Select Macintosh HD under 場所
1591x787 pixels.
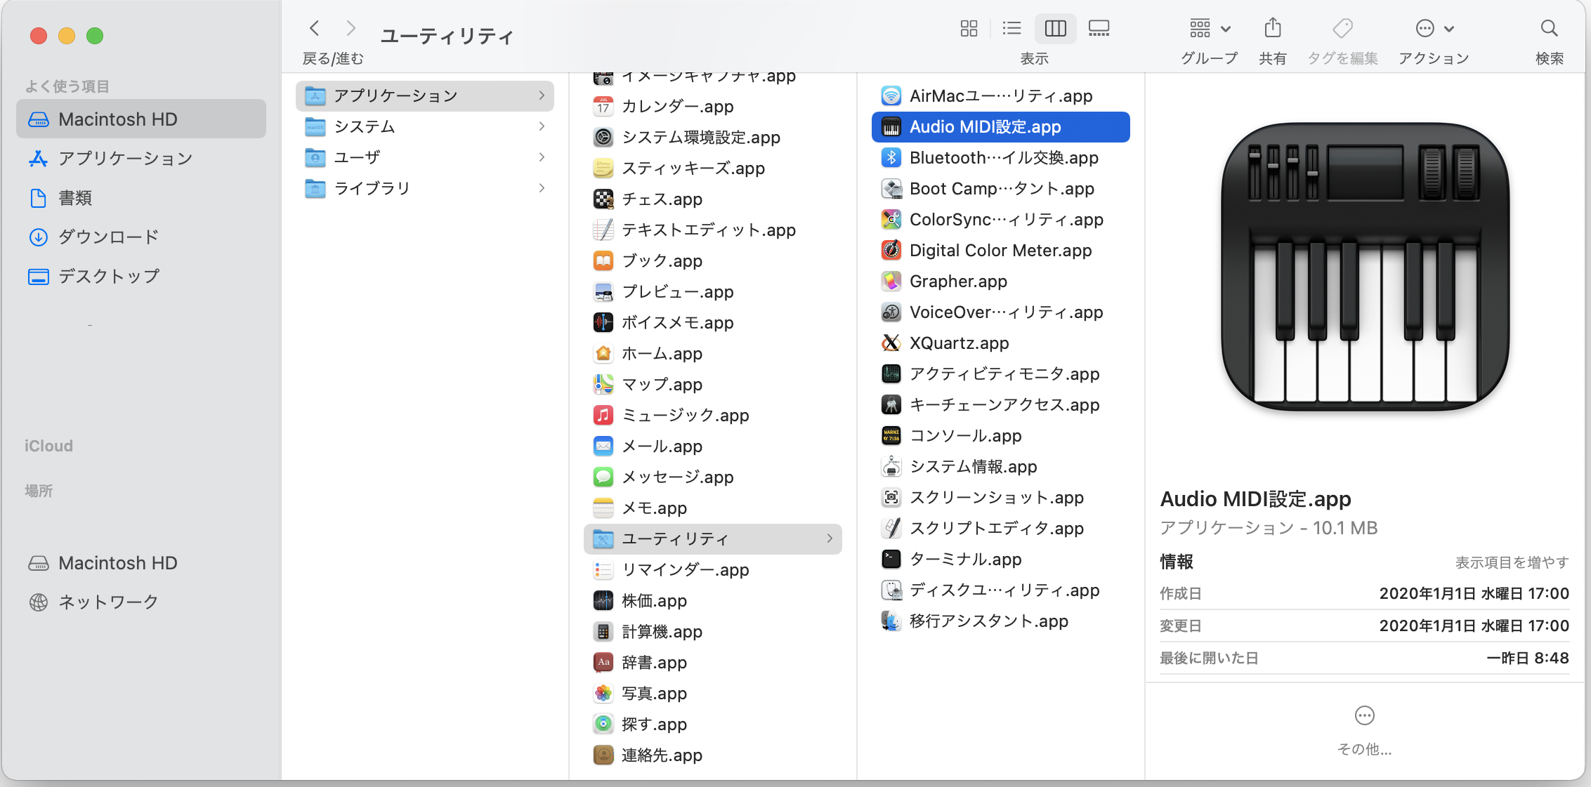click(x=141, y=563)
